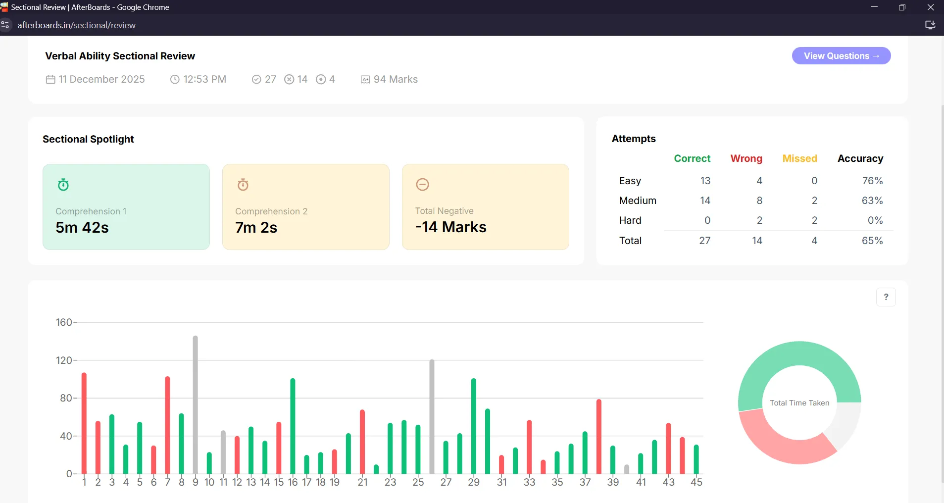Click the Verbal Ability Sectional Review heading
This screenshot has height=503, width=944.
point(120,56)
